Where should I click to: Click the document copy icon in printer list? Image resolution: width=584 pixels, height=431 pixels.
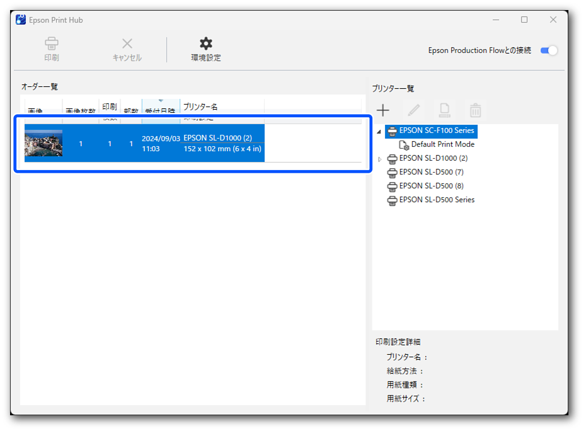(445, 110)
